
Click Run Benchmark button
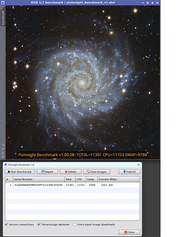[20, 172]
